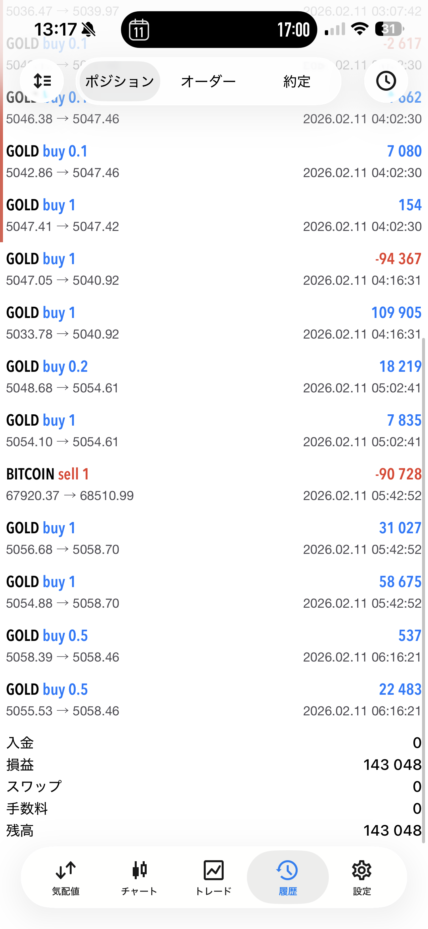428x929 pixels.
Task: Tap the 7 080 profit GOLD row
Action: [x=214, y=161]
